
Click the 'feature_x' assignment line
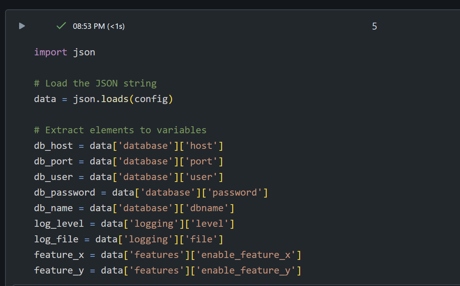tap(167, 255)
